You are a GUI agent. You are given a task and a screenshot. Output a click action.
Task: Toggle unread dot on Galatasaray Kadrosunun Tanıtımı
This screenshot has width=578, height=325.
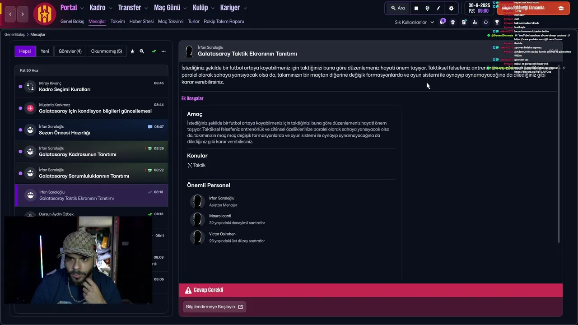click(20, 151)
